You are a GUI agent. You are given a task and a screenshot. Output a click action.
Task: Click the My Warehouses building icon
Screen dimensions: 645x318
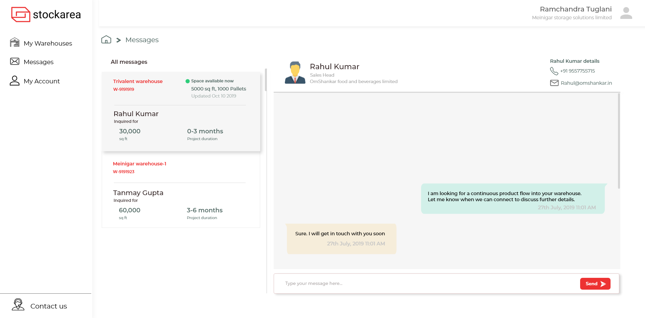[x=15, y=42]
